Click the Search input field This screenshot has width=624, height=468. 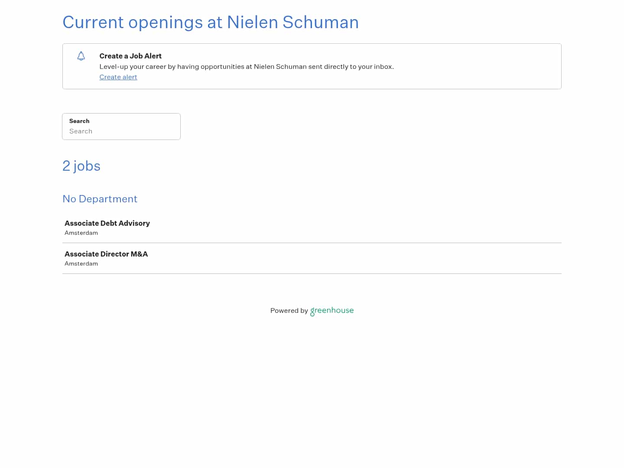pos(121,131)
